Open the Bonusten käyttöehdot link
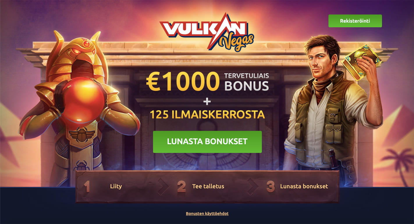The width and height of the screenshot is (414, 224). 207,214
